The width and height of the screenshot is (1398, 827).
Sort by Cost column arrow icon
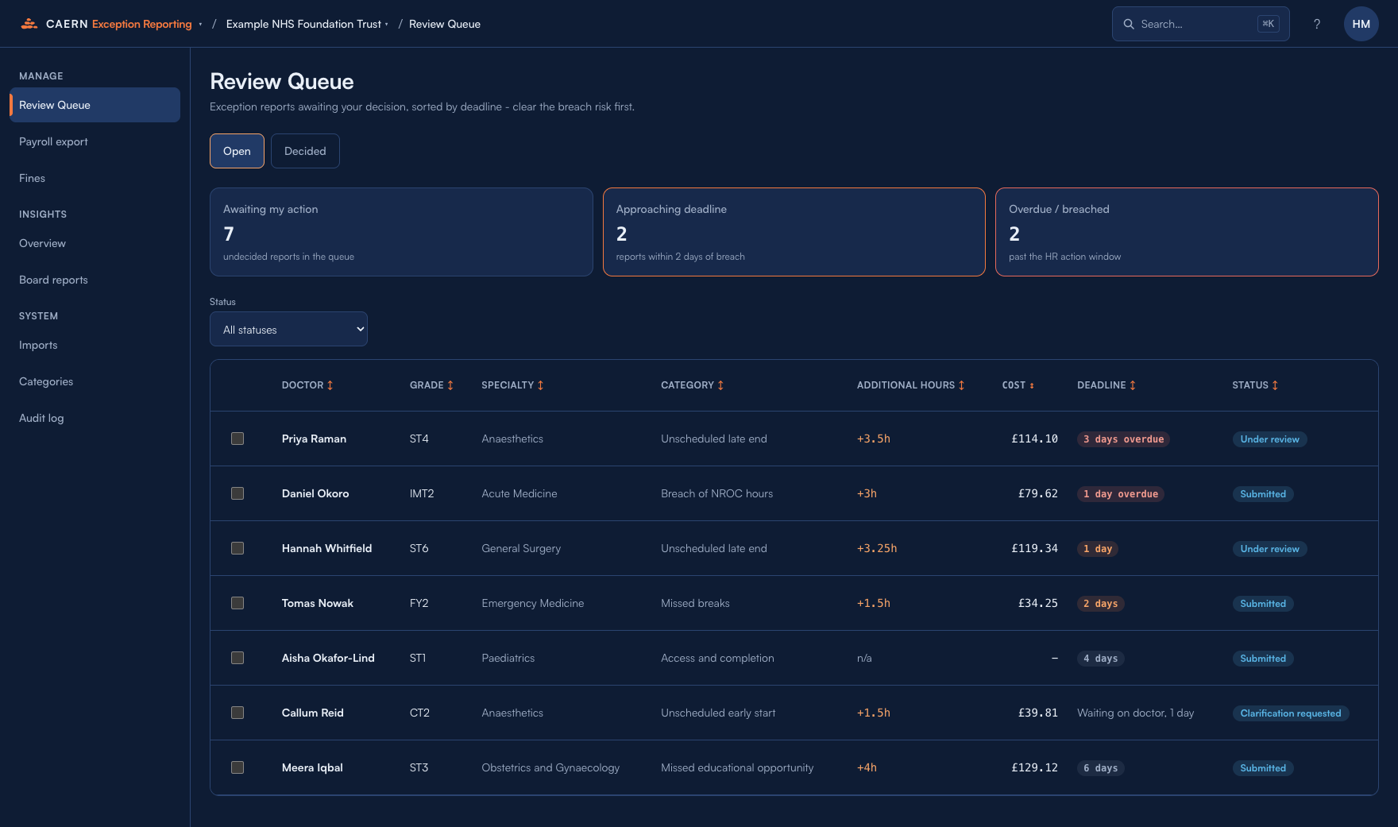click(x=1032, y=385)
